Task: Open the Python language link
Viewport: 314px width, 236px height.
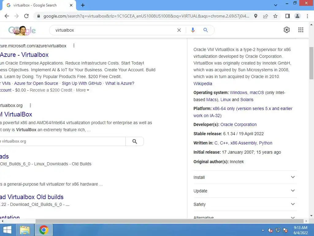Action: 266,143
